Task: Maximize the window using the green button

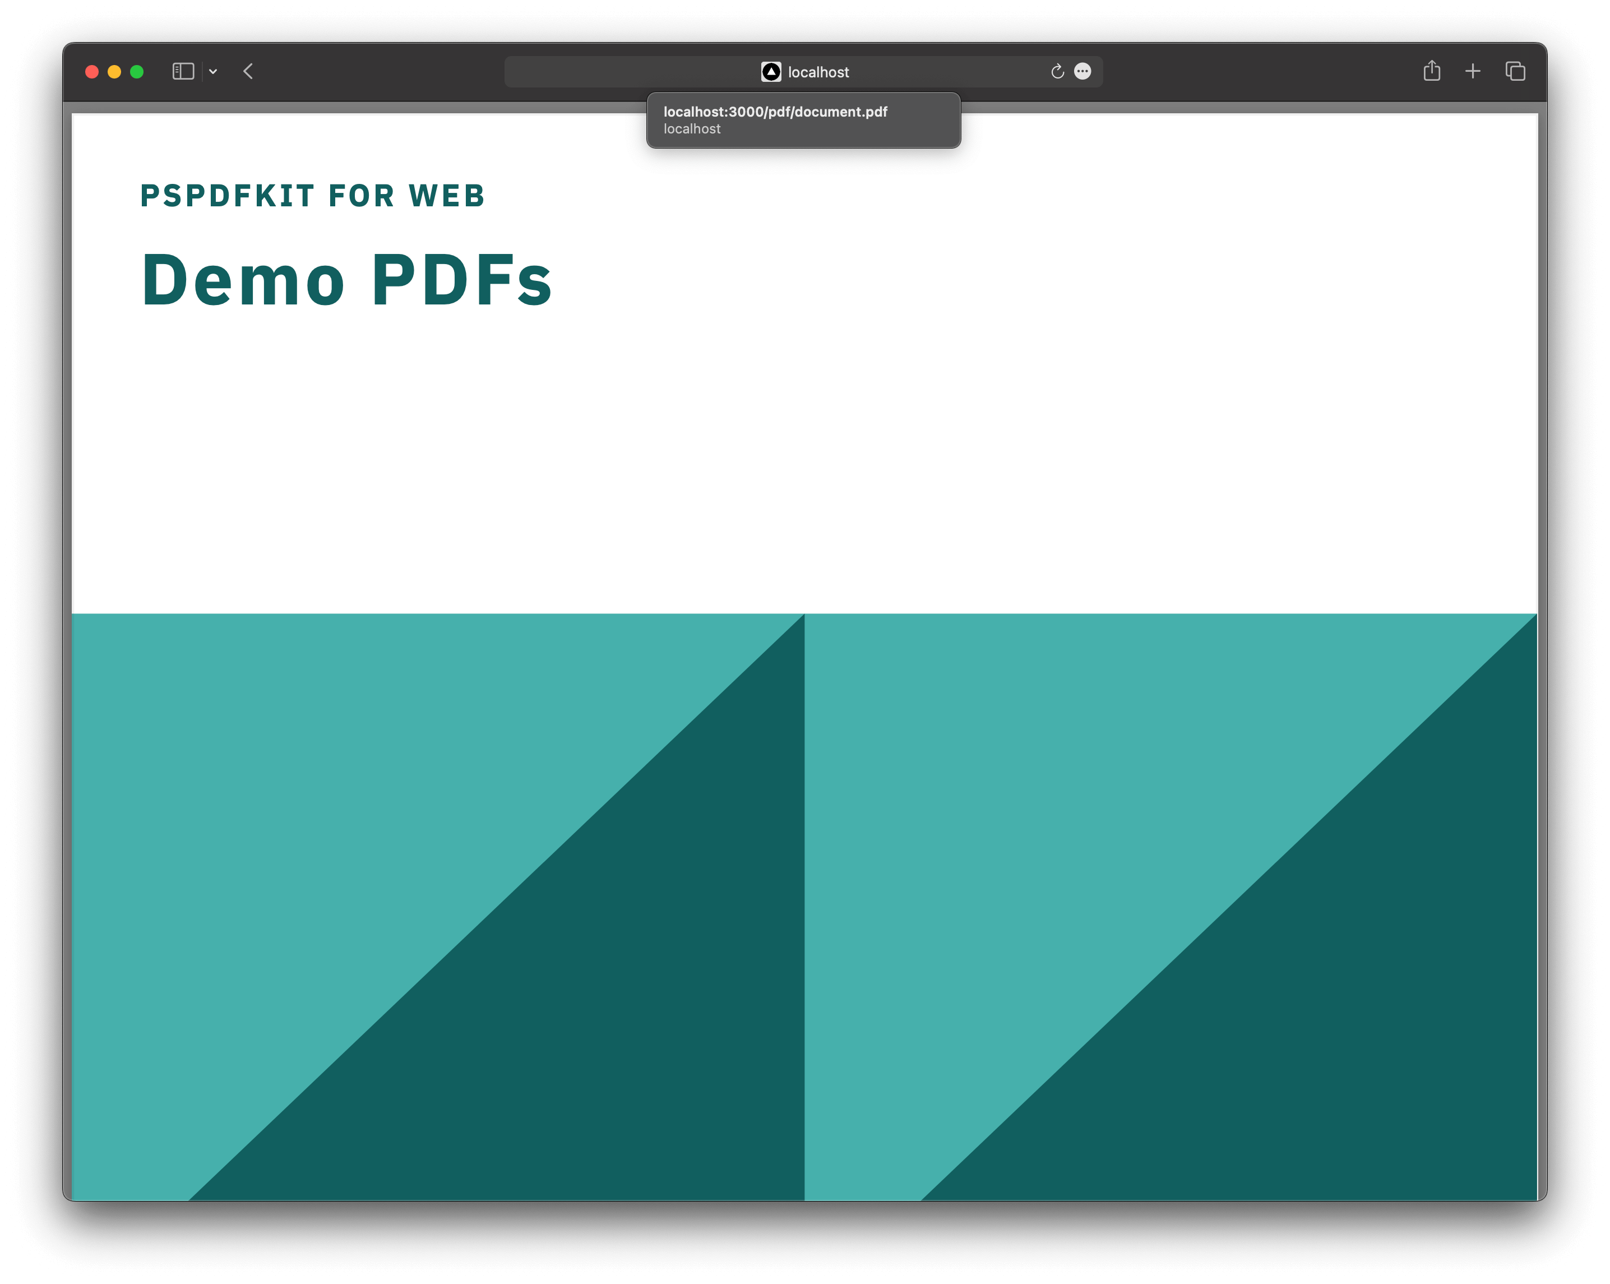Action: (x=137, y=71)
